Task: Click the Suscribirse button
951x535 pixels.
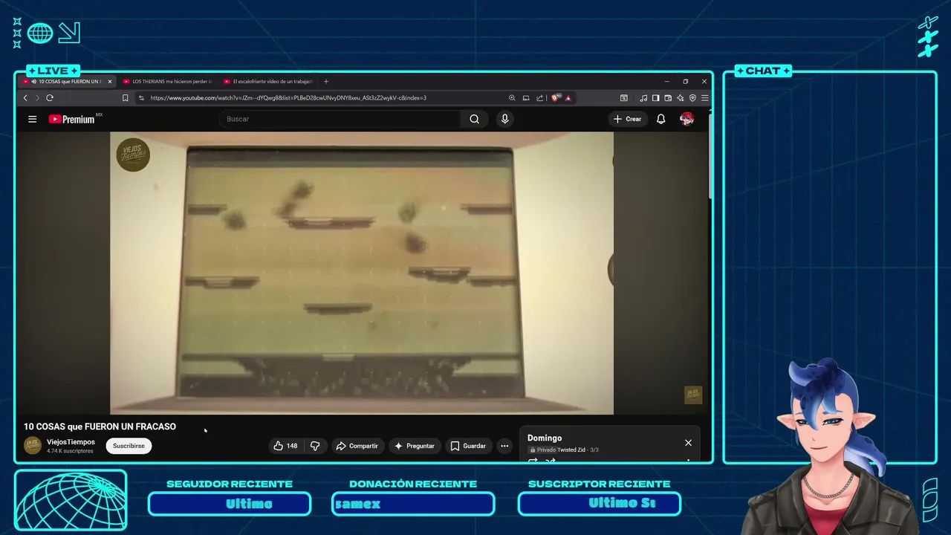Action: tap(129, 446)
